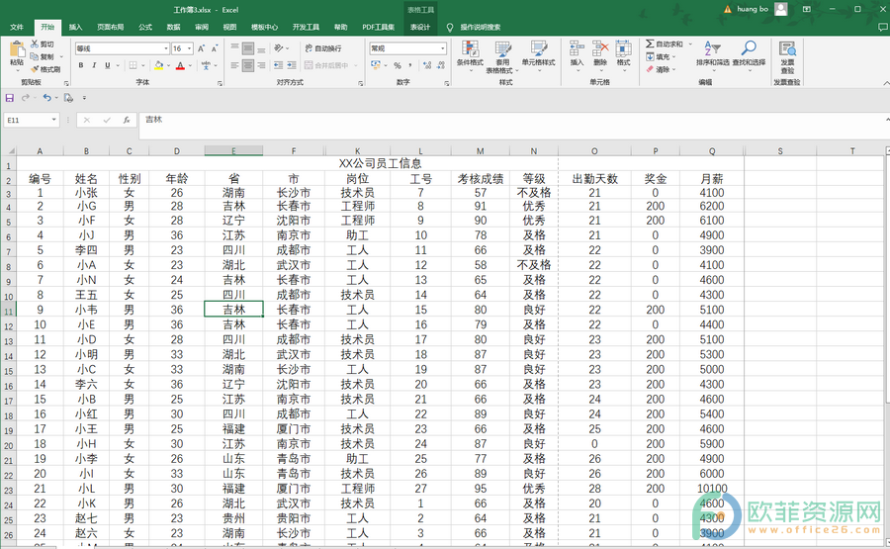Click the print preview icon in quick access toolbar
This screenshot has height=549, width=890.
(68, 98)
